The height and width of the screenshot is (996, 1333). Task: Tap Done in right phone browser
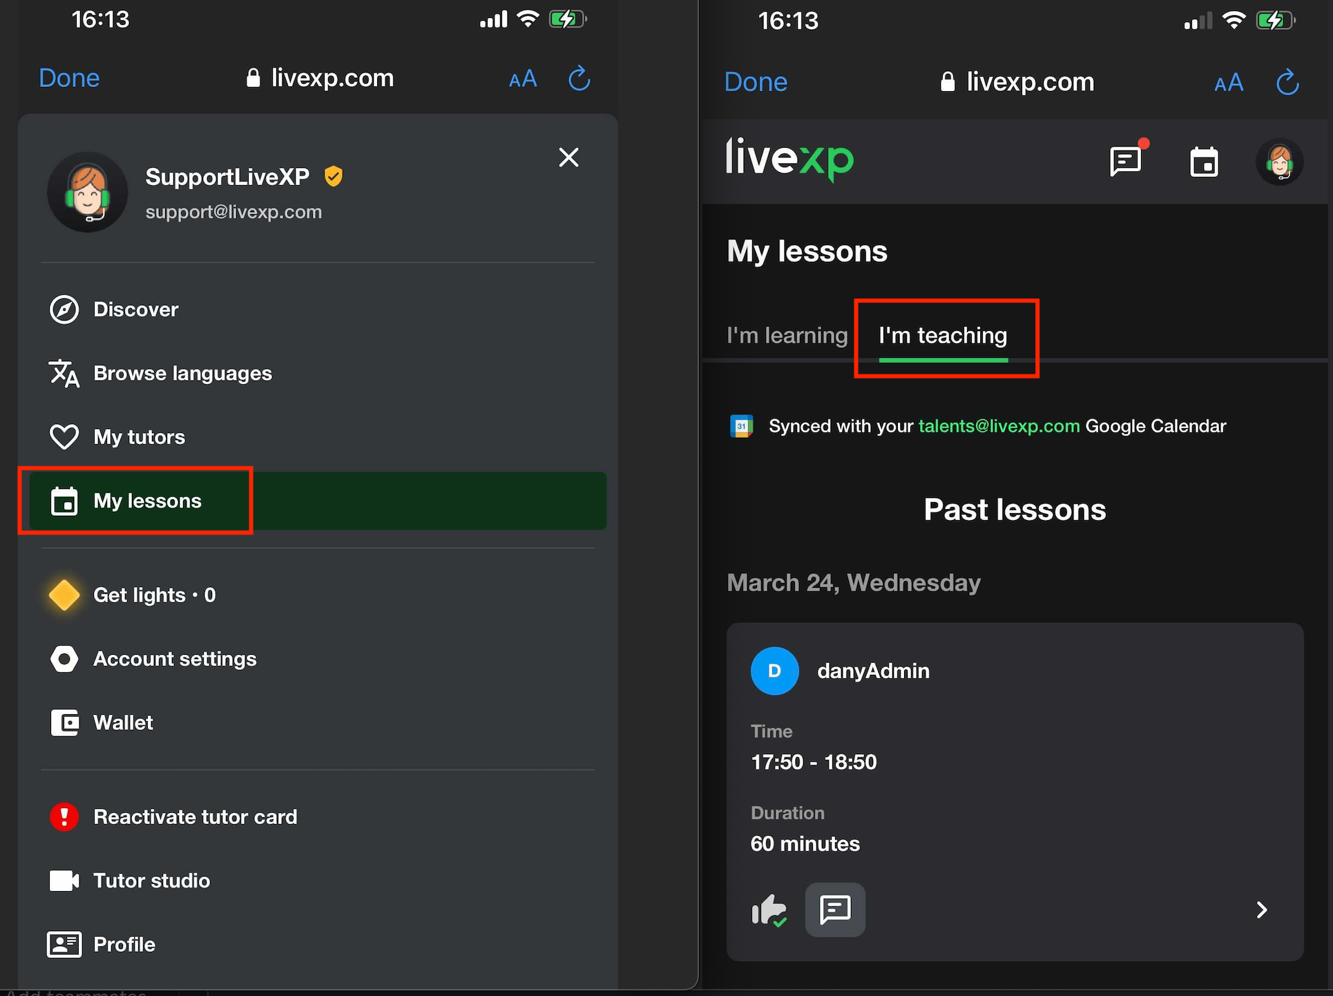(x=756, y=82)
